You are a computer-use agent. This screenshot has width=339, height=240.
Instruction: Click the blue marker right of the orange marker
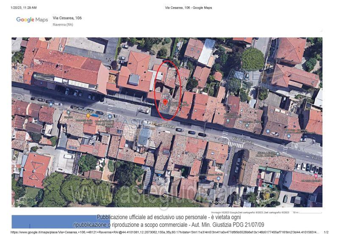109,116
